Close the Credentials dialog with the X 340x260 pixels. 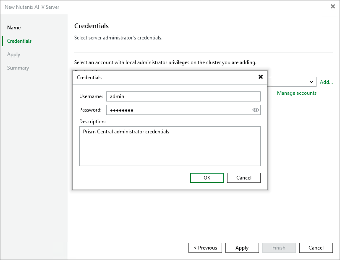(261, 77)
